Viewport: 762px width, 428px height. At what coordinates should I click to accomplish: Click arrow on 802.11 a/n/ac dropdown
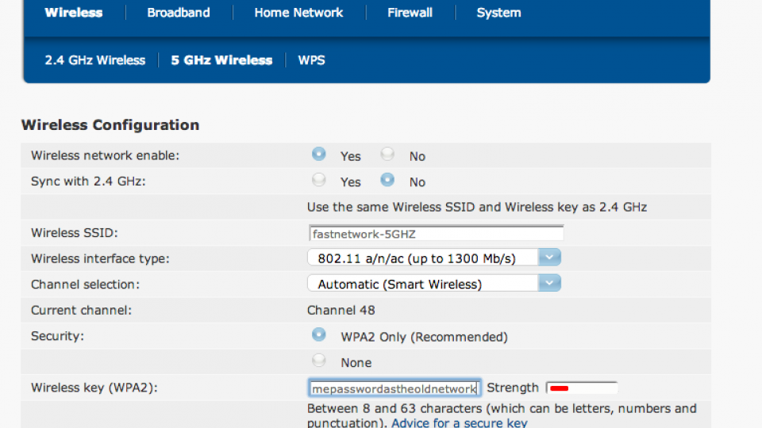point(549,258)
